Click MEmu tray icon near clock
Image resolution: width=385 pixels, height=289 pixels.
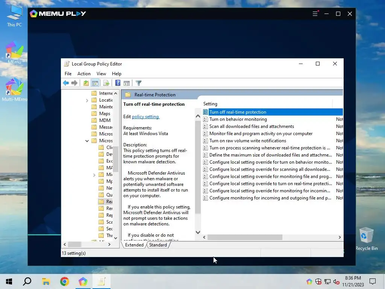point(309,281)
